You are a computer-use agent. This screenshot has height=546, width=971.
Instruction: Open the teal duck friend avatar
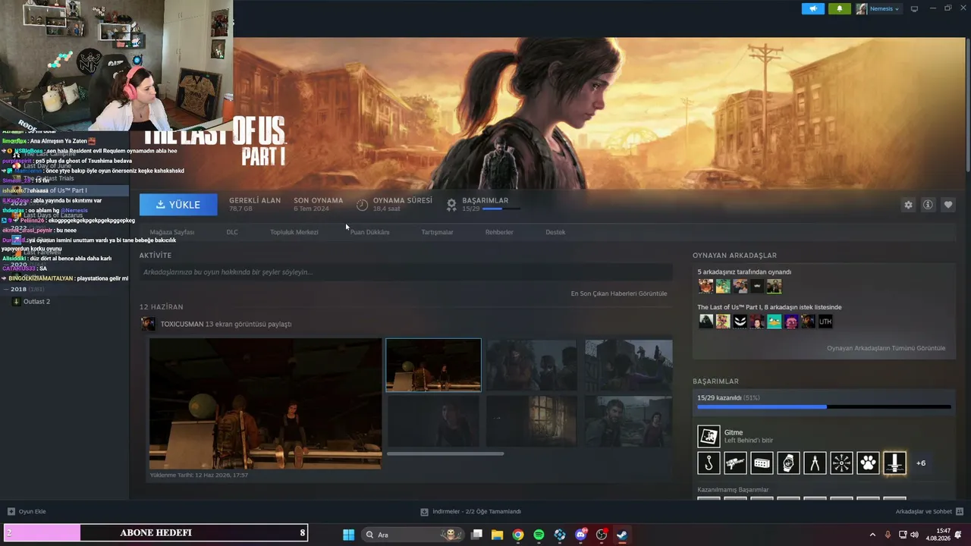(x=774, y=322)
